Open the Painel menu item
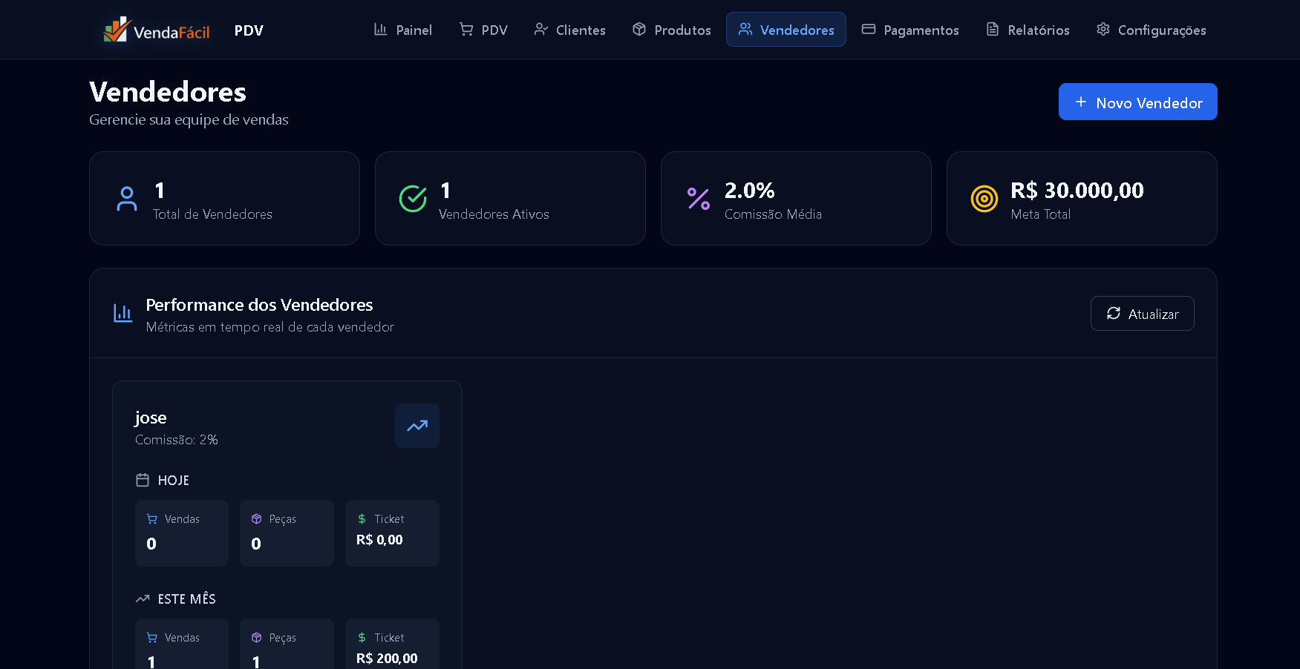Screen dimensions: 1300x669 [402, 30]
